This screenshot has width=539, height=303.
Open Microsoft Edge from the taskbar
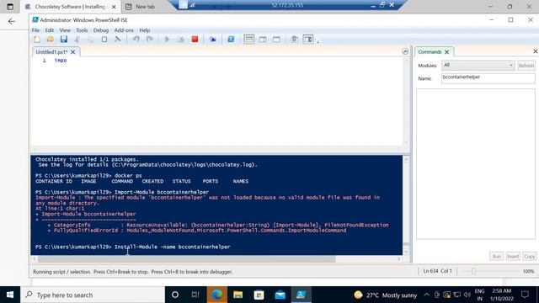pyautogui.click(x=217, y=295)
